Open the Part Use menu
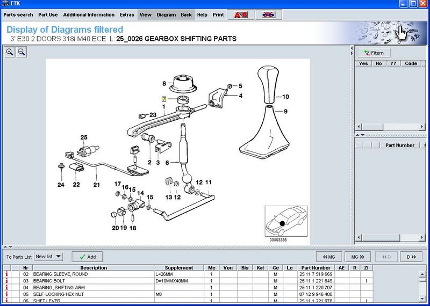 48,15
